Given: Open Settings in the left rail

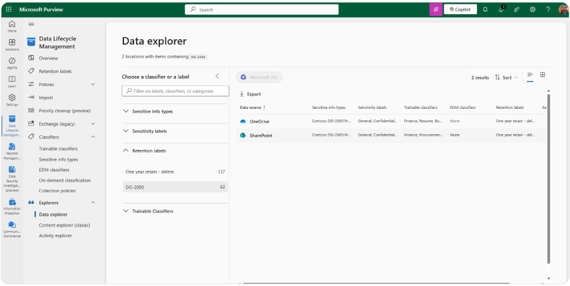Looking at the screenshot, I should (x=12, y=100).
